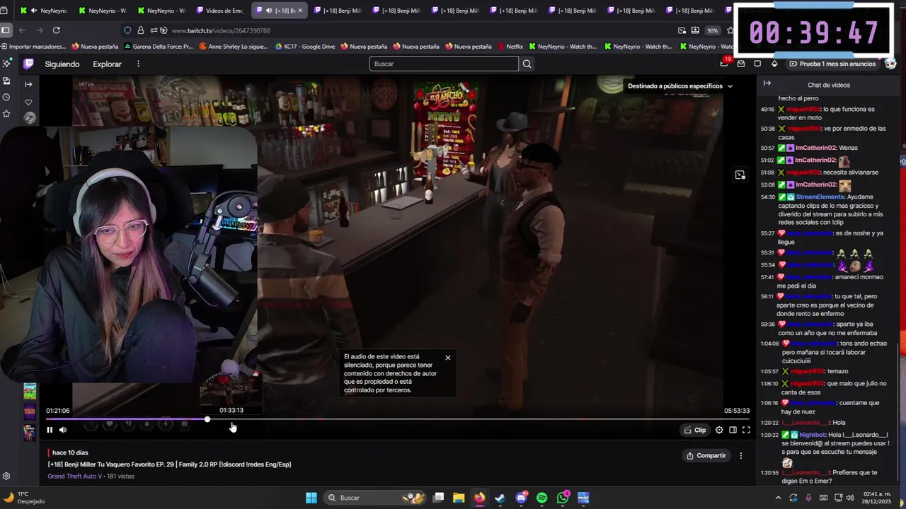Open the Windows Start menu
Image resolution: width=906 pixels, height=509 pixels.
click(x=311, y=498)
